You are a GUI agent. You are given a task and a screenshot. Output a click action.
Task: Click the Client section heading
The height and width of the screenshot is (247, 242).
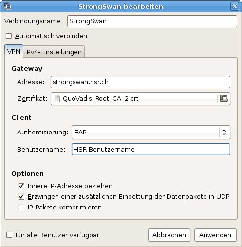pyautogui.click(x=21, y=117)
